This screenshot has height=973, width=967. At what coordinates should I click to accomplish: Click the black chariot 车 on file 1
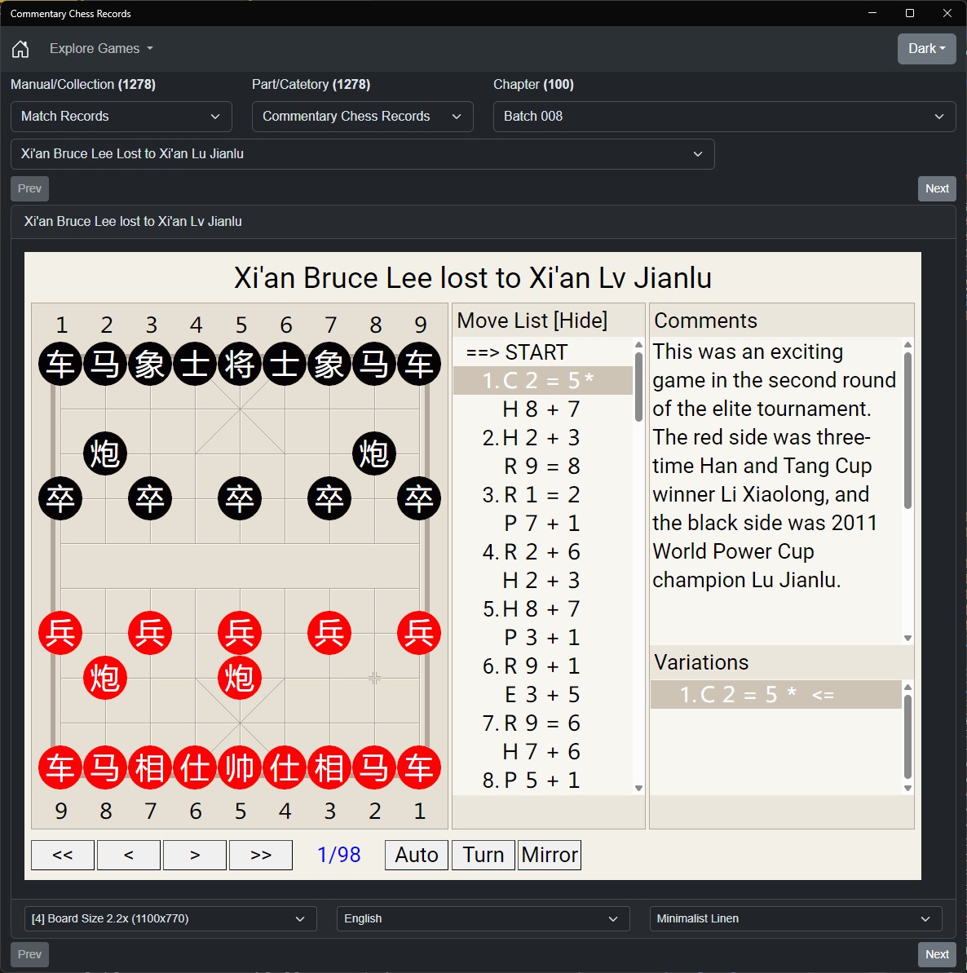click(x=60, y=364)
